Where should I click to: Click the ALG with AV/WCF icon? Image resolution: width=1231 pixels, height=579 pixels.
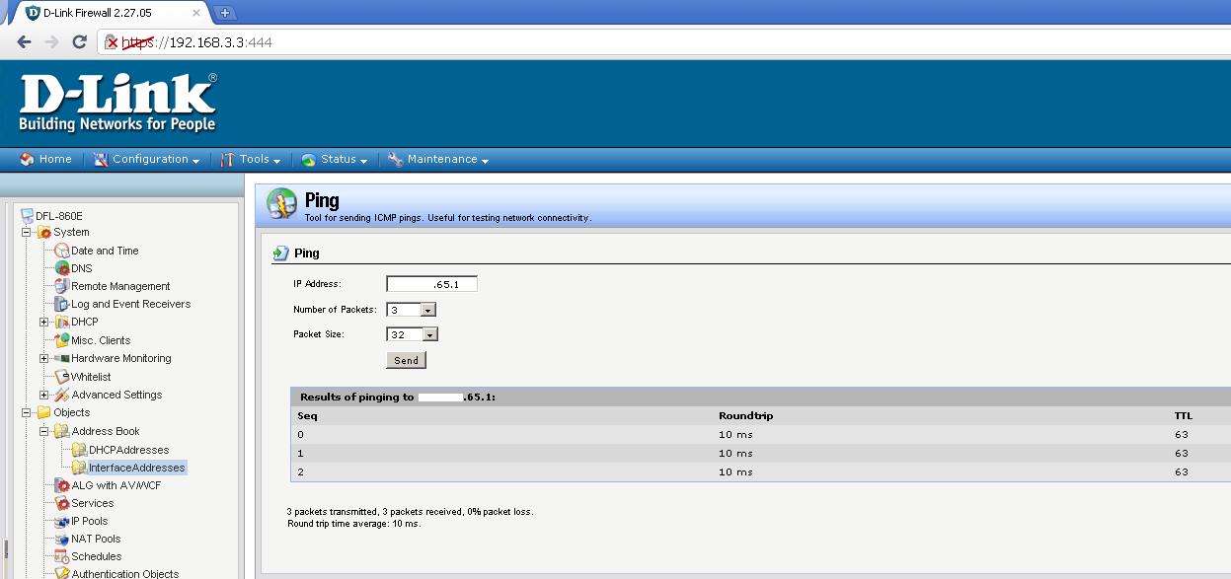[x=62, y=485]
